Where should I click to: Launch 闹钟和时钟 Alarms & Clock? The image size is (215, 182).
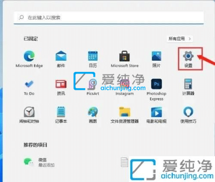(x=29, y=115)
